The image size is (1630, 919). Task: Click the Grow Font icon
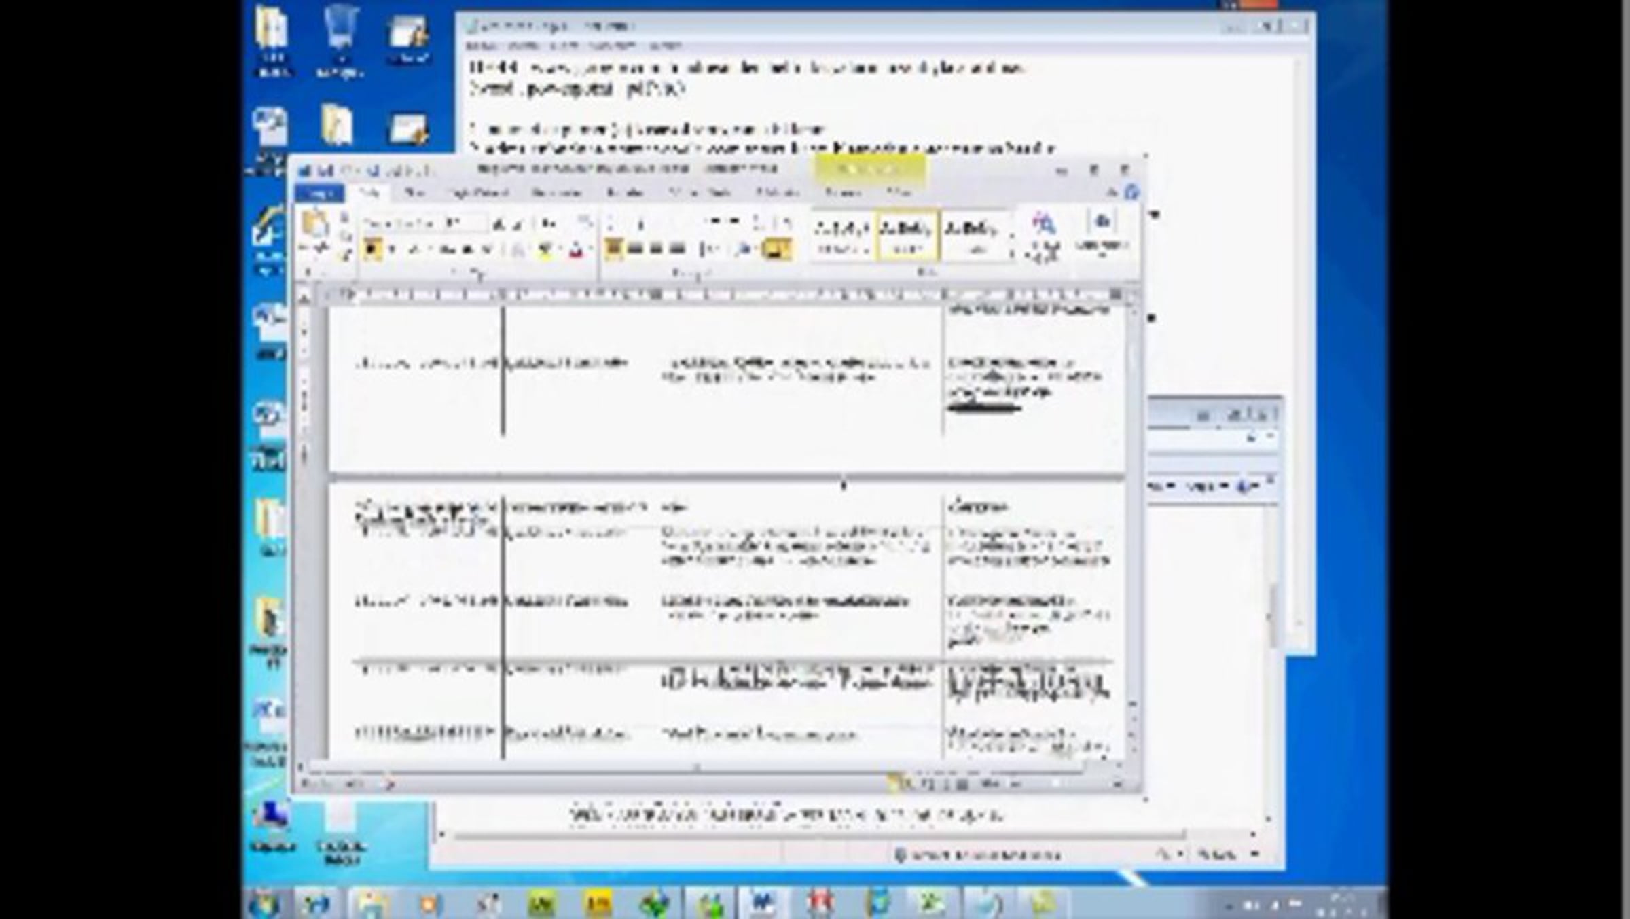[498, 223]
